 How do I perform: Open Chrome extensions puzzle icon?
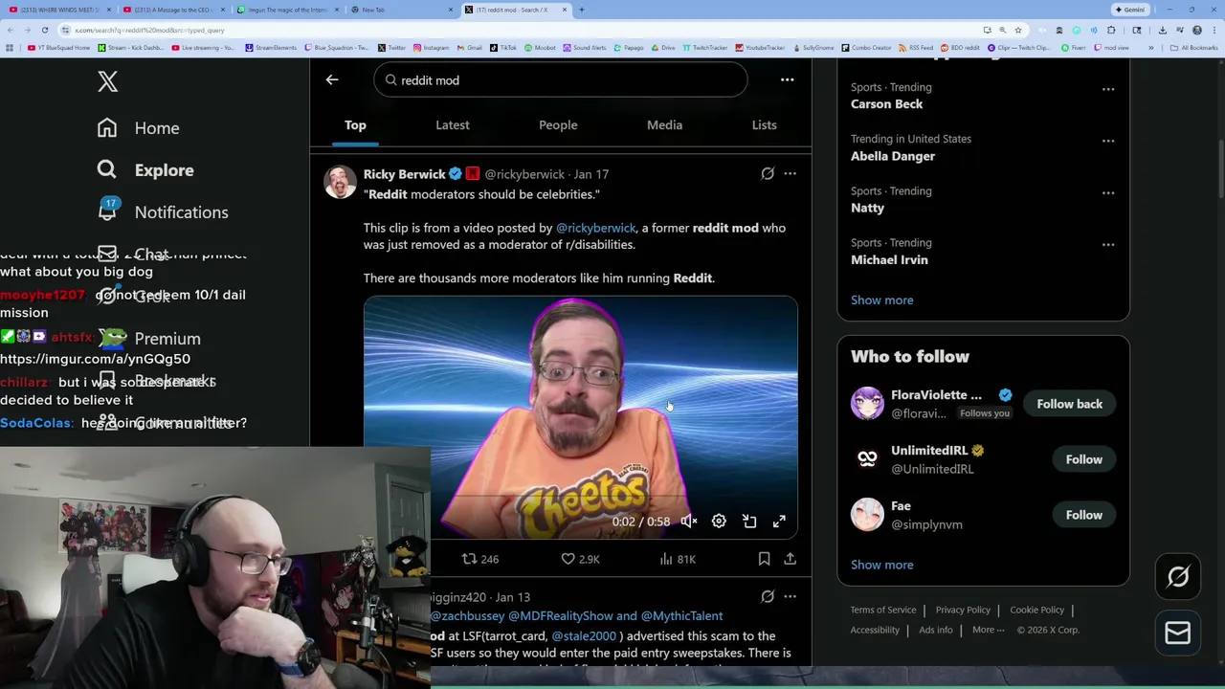point(1110,30)
